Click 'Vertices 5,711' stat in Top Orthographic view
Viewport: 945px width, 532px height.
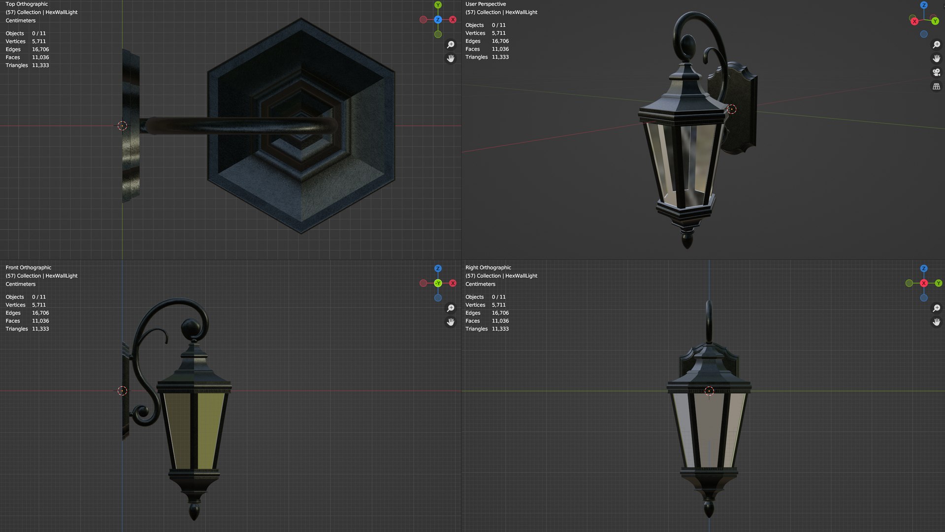[x=26, y=41]
